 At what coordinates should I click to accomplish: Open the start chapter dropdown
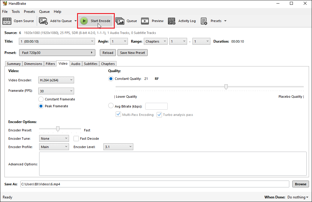[178, 41]
